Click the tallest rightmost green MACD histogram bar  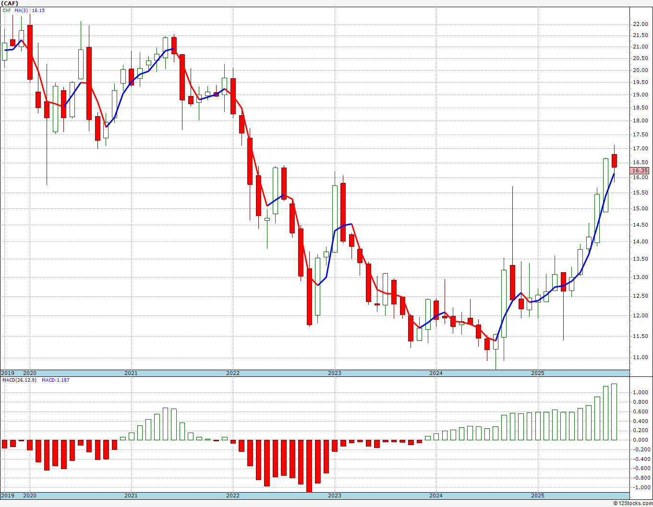pos(614,412)
